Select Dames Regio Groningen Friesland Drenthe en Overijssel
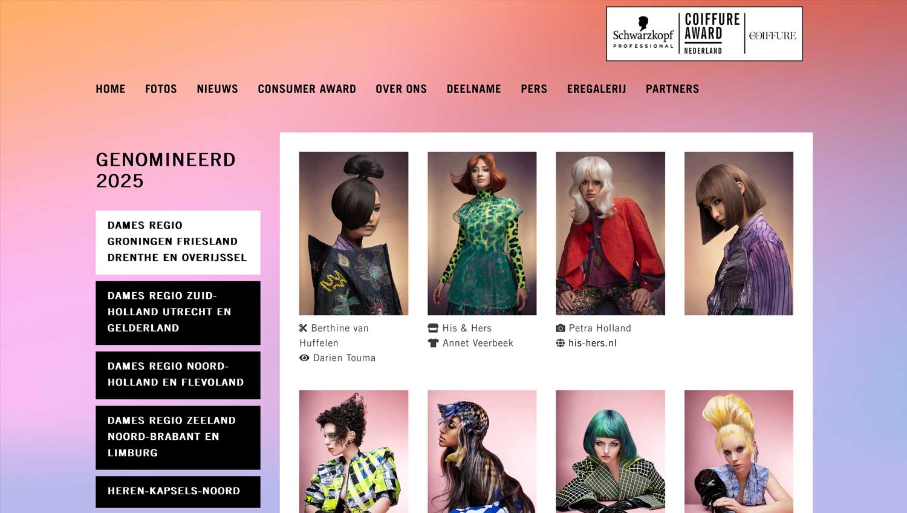This screenshot has height=513, width=907. click(x=178, y=242)
